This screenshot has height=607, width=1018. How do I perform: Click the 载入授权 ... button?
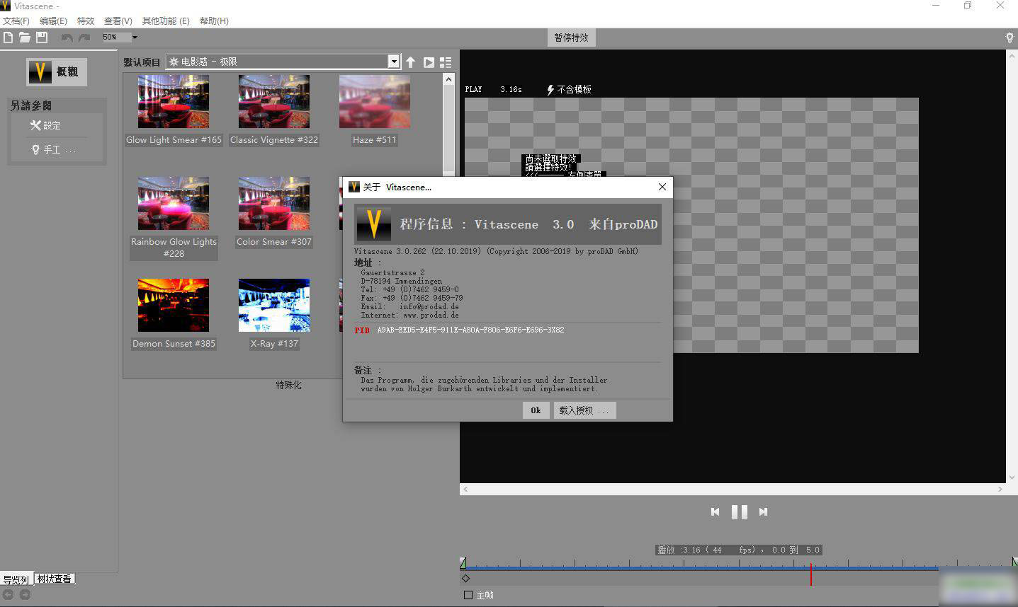tap(584, 410)
